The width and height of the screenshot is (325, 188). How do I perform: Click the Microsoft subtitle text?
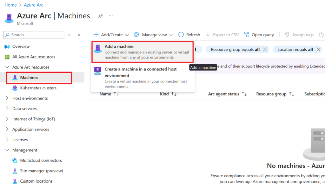point(25,23)
